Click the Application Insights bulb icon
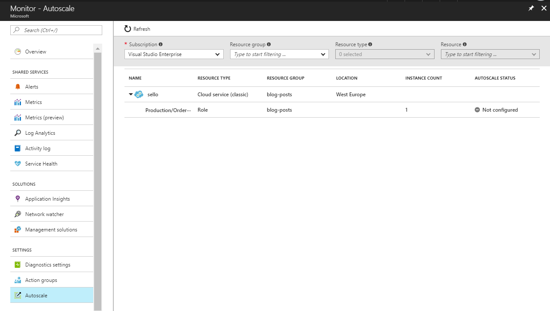Image resolution: width=550 pixels, height=311 pixels. (18, 199)
